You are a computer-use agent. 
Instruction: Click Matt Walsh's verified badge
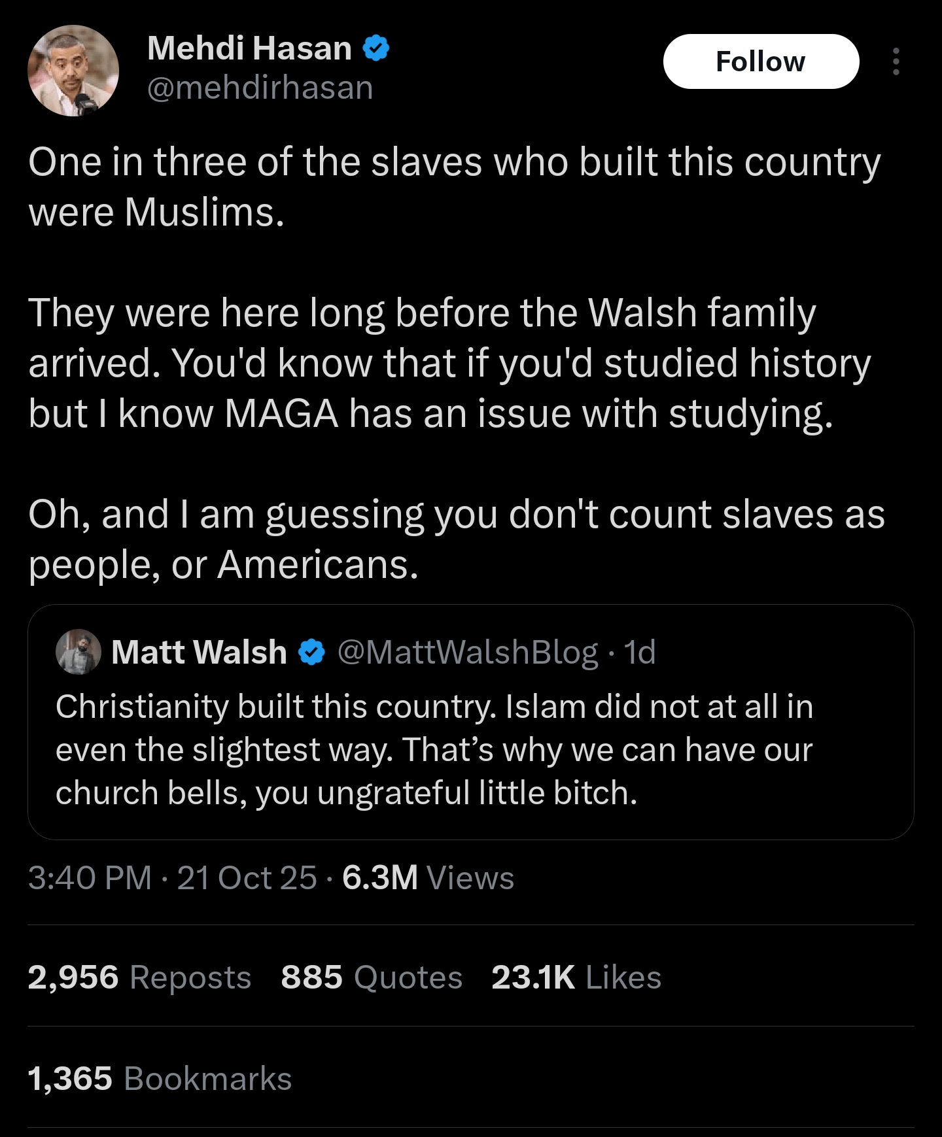tap(312, 652)
